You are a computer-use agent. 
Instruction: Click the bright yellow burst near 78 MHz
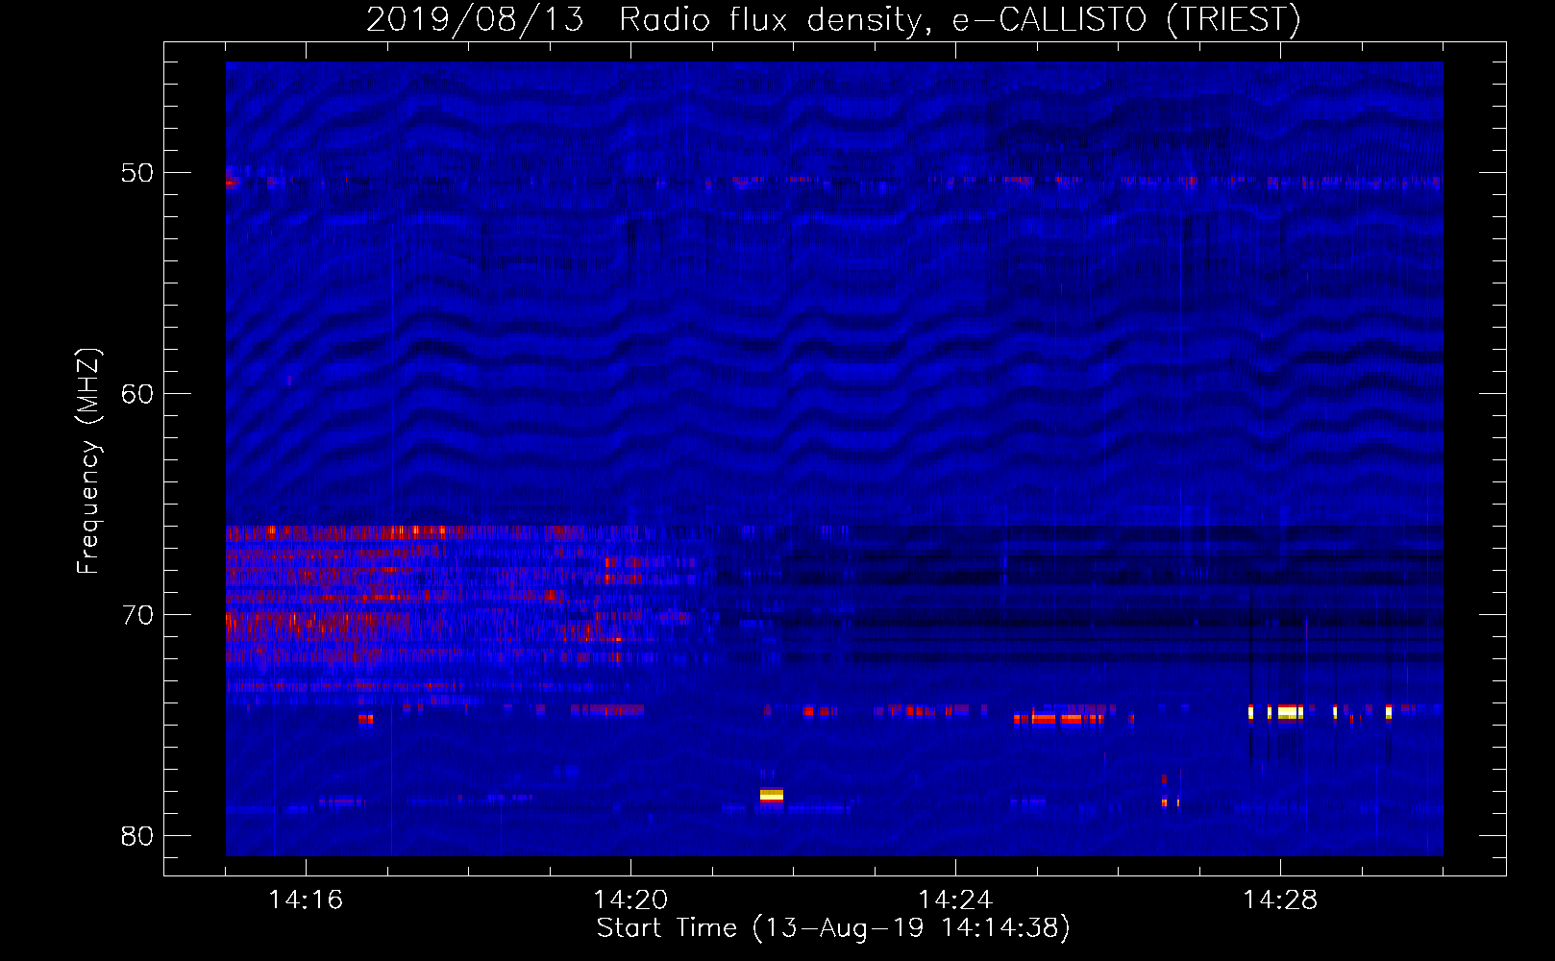click(772, 796)
